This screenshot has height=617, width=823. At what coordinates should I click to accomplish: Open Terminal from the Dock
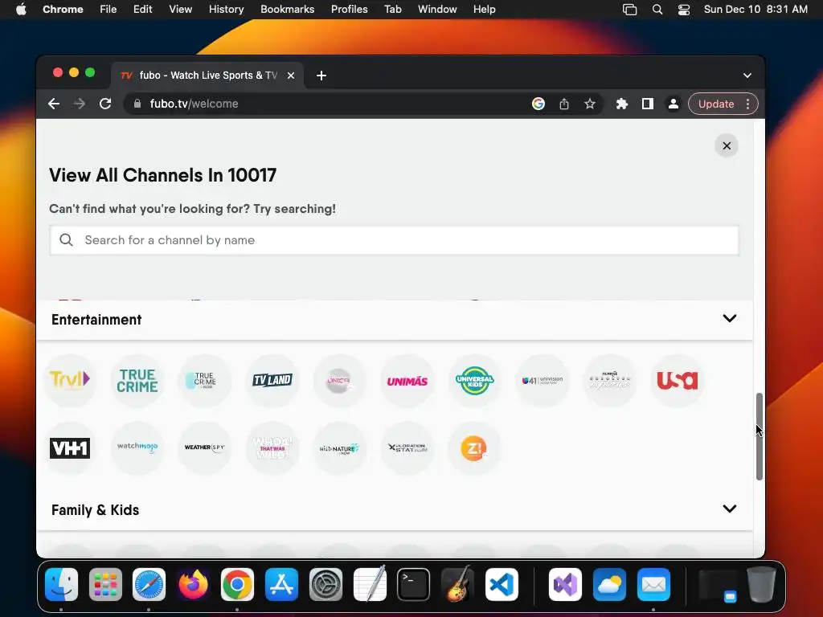[414, 585]
